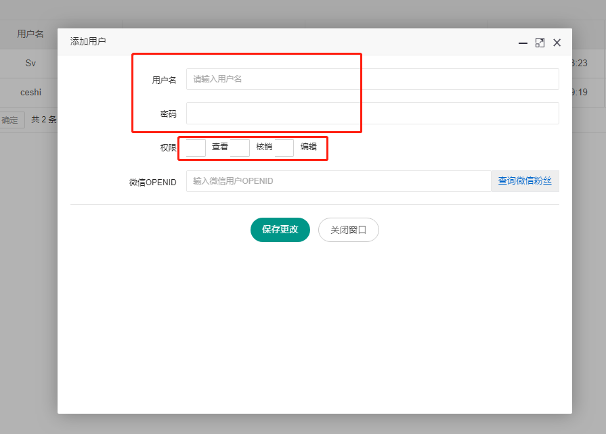Click the 添加用户 dialog title

[88, 41]
